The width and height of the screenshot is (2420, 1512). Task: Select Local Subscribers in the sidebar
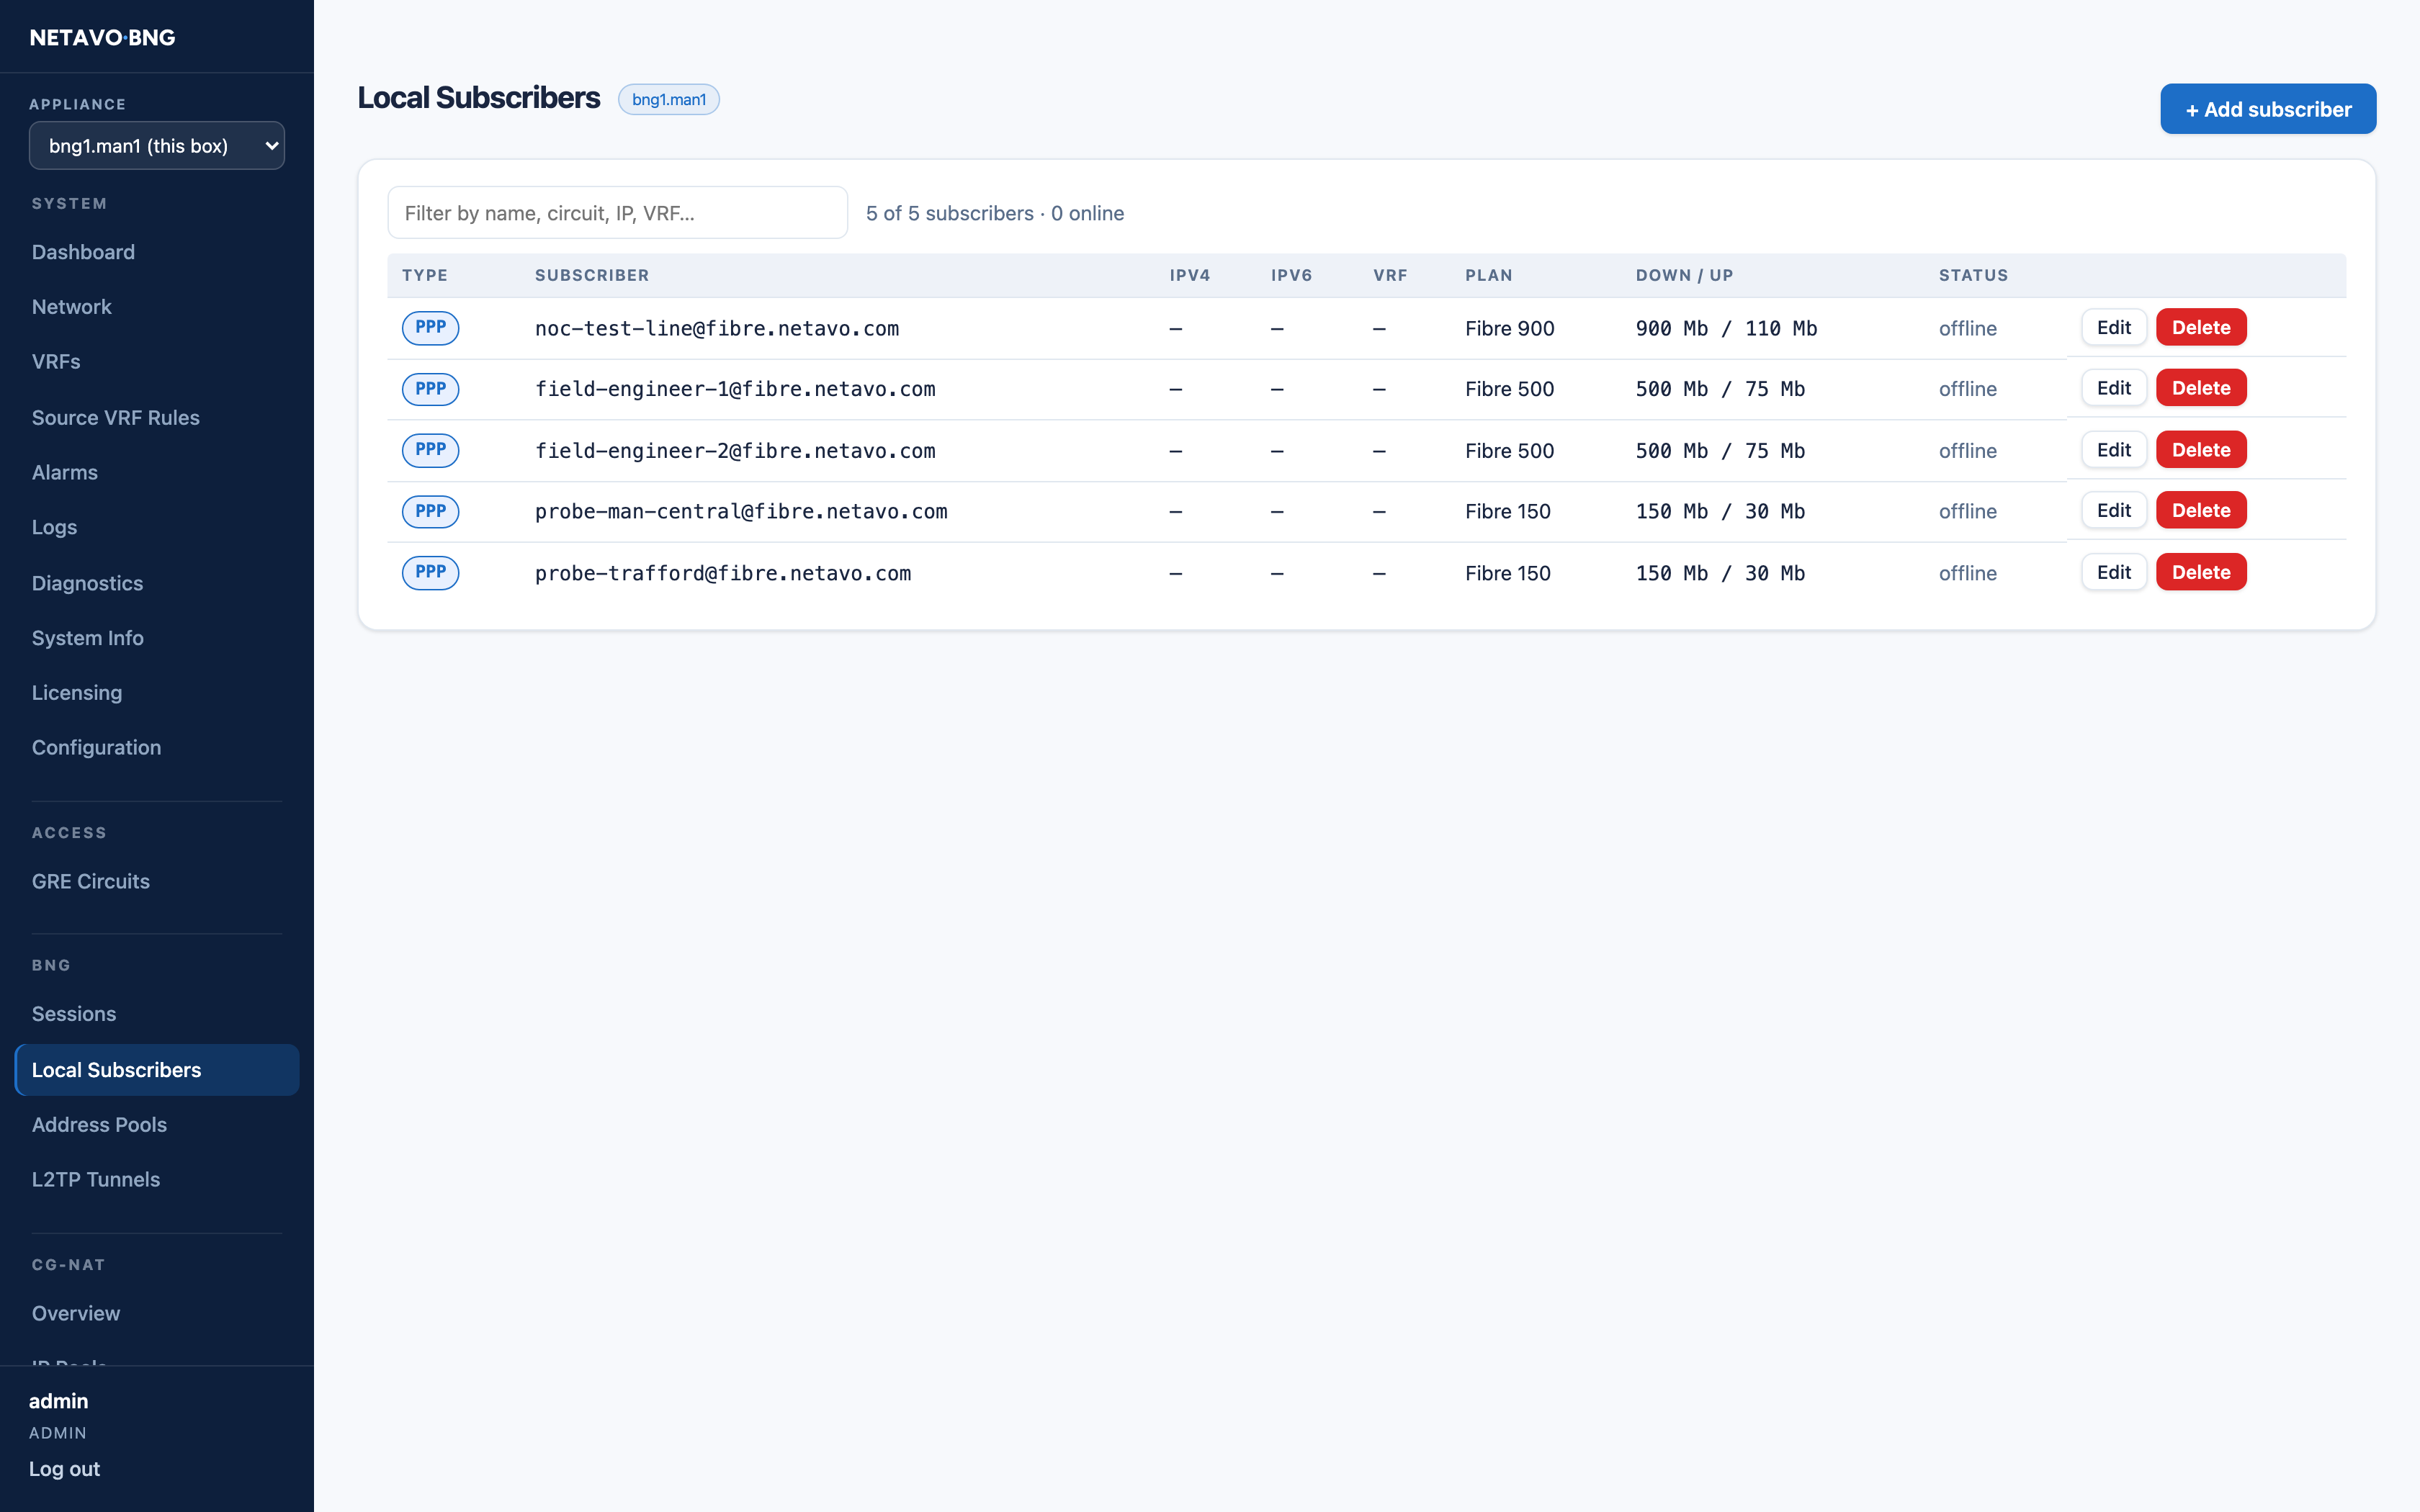coord(157,1070)
